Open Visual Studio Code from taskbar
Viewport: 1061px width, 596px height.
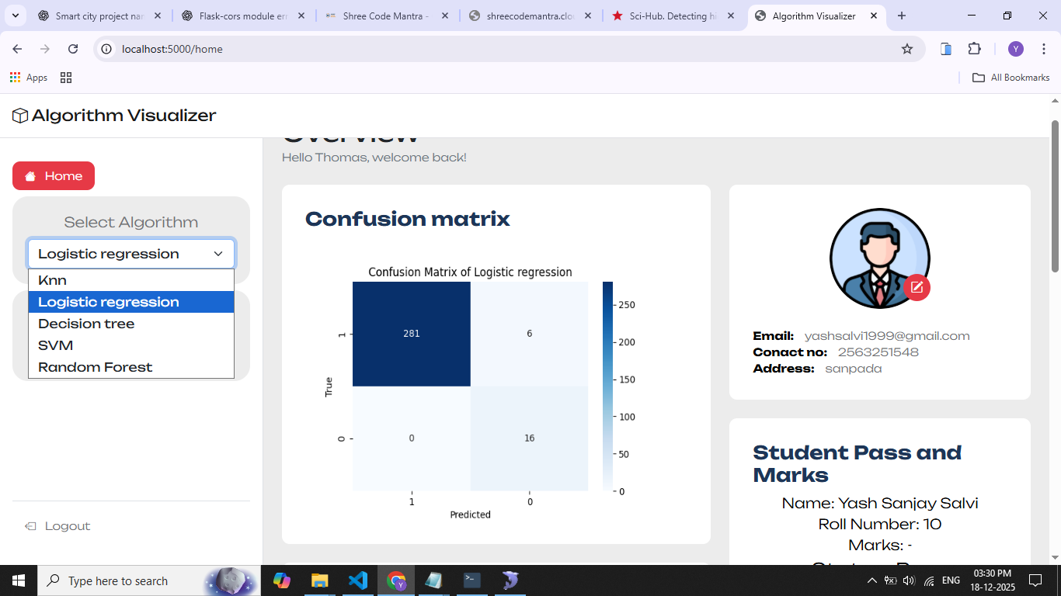coord(357,580)
